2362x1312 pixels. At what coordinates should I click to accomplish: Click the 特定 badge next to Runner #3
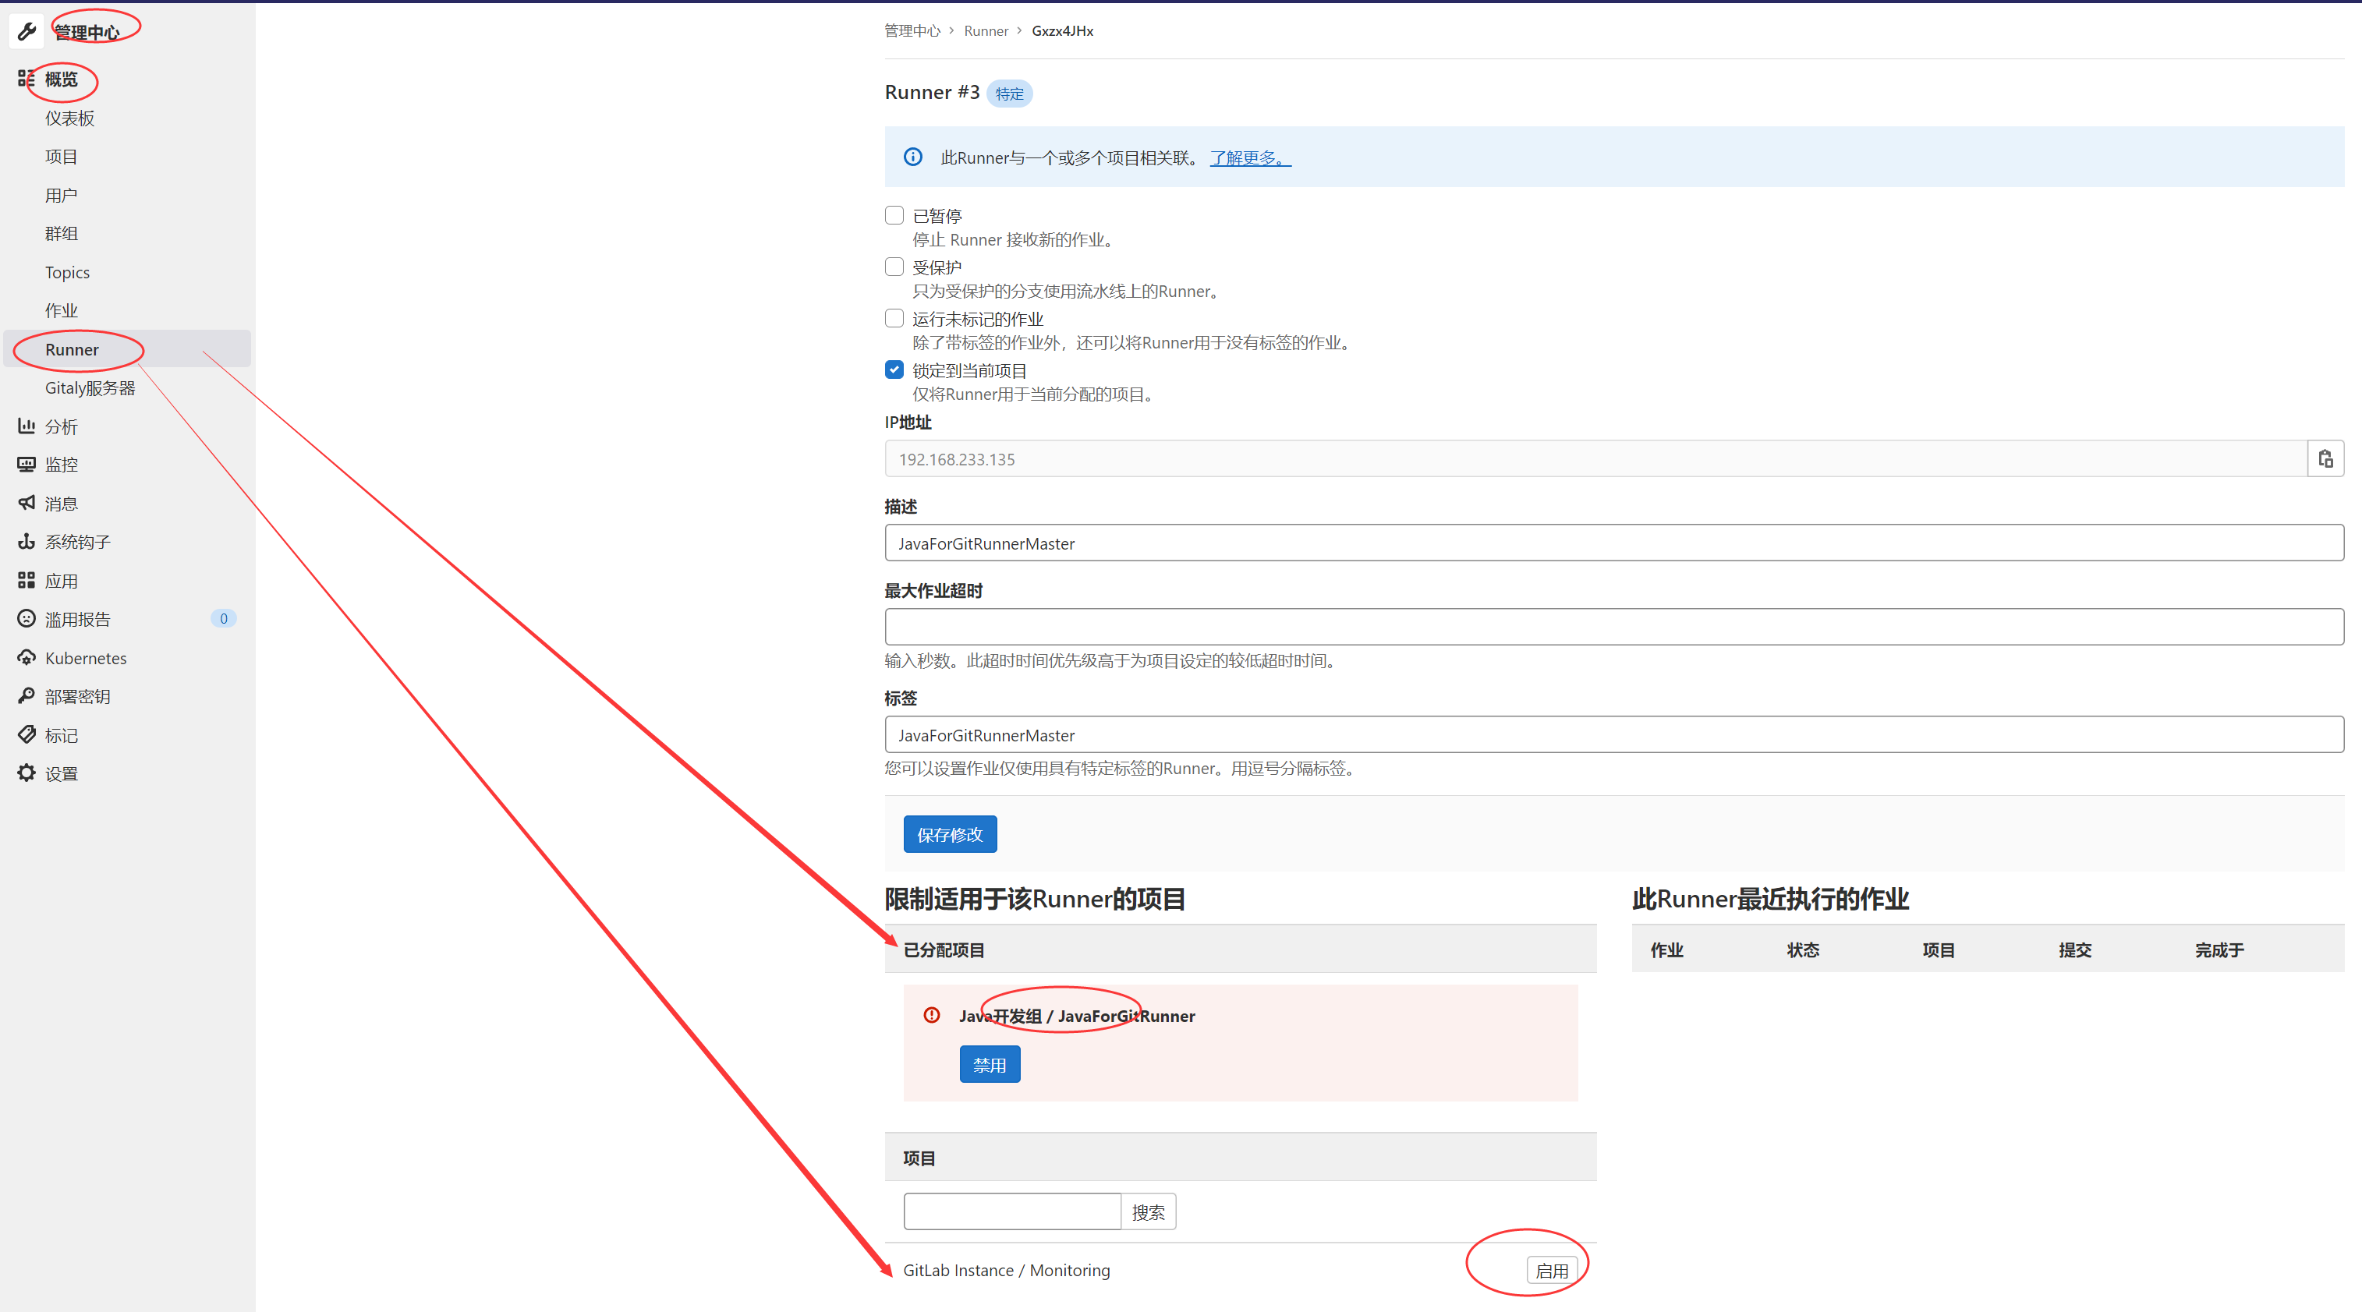pyautogui.click(x=1008, y=94)
